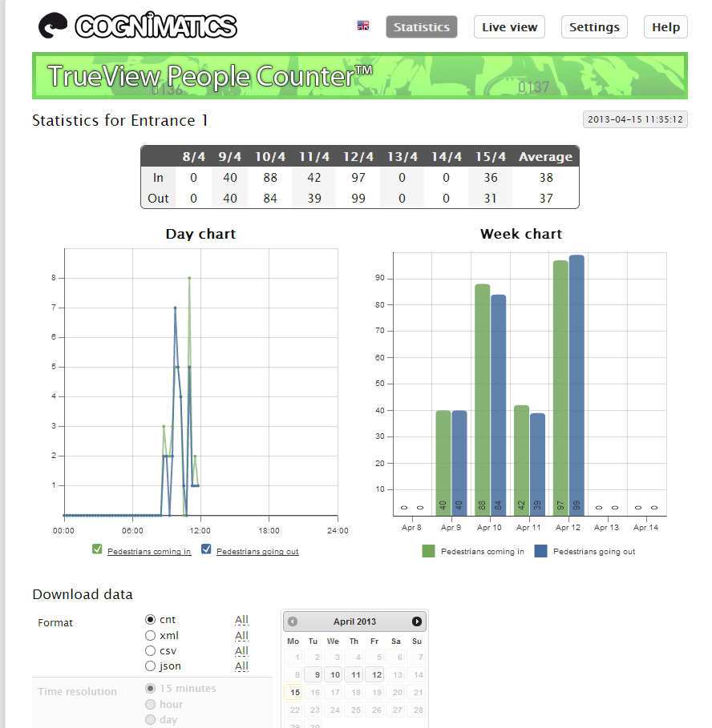Click the Download data heading
This screenshot has width=712, height=728.
pos(83,594)
